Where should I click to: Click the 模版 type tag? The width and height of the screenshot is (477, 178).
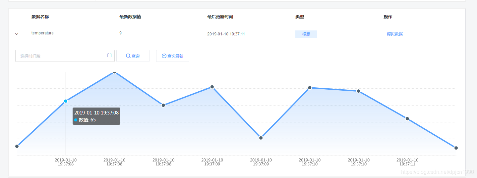306,34
